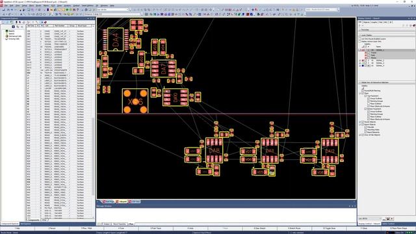Click the red icon in Display Control toolbar
The height and width of the screenshot is (234, 416).
[413, 25]
